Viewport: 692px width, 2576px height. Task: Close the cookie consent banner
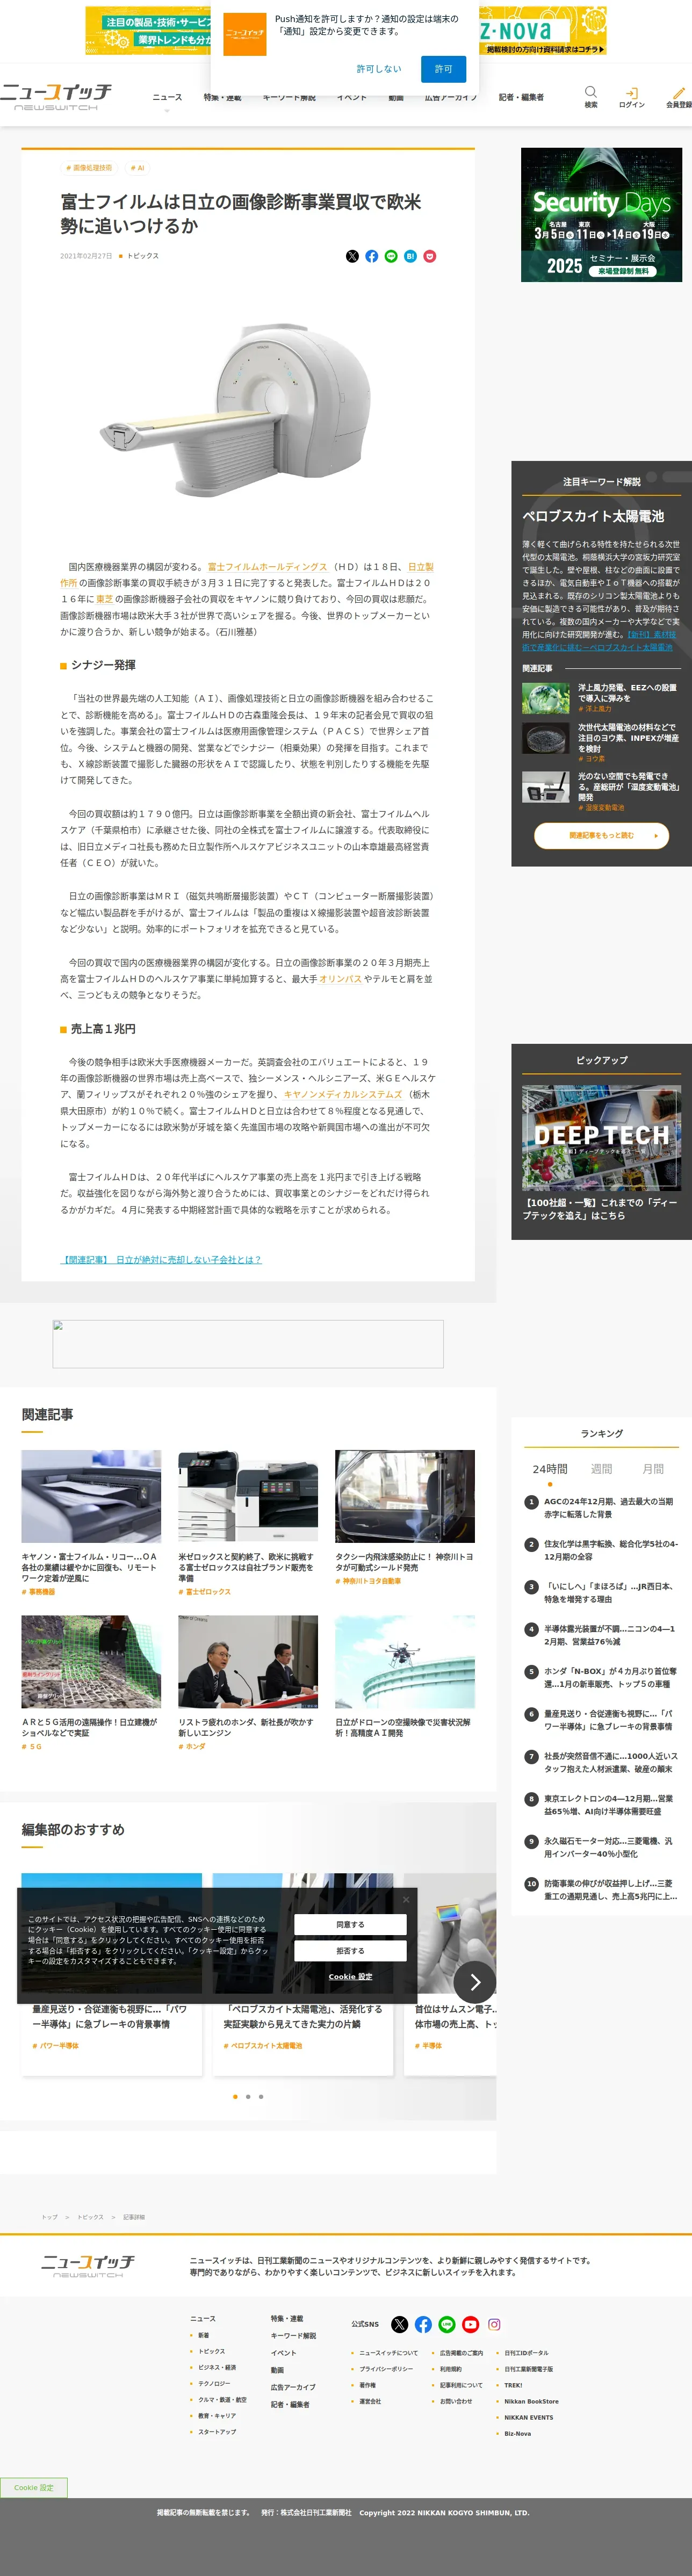pyautogui.click(x=406, y=1899)
